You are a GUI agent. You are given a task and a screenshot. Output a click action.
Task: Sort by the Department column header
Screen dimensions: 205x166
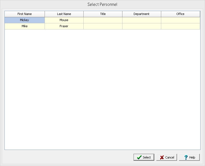(x=142, y=14)
